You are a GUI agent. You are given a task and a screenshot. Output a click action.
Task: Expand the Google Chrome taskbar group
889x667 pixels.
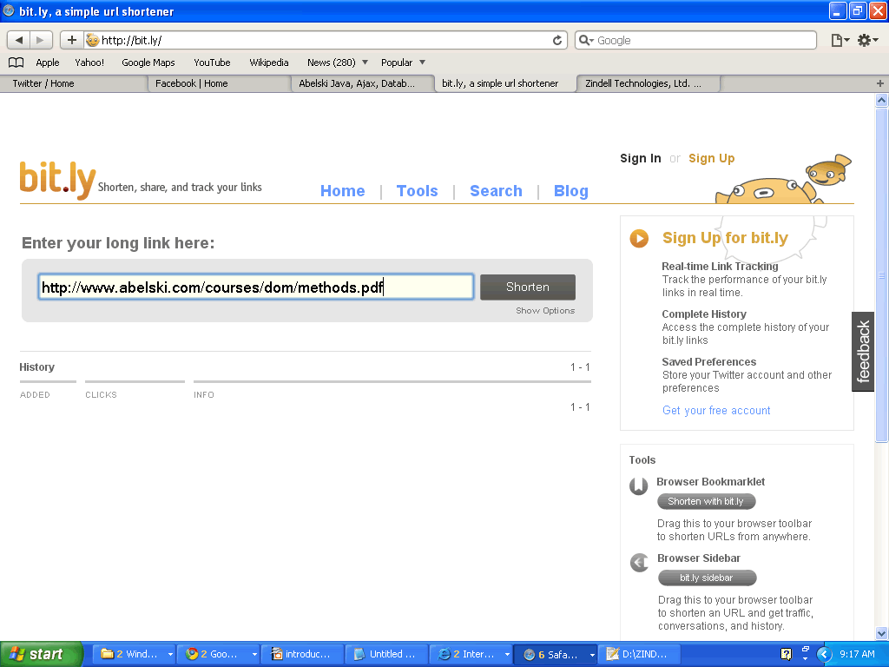(x=254, y=655)
